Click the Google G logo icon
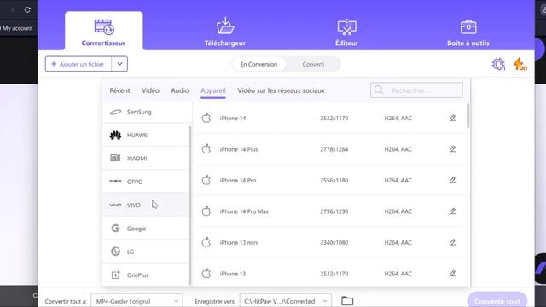 coord(115,228)
